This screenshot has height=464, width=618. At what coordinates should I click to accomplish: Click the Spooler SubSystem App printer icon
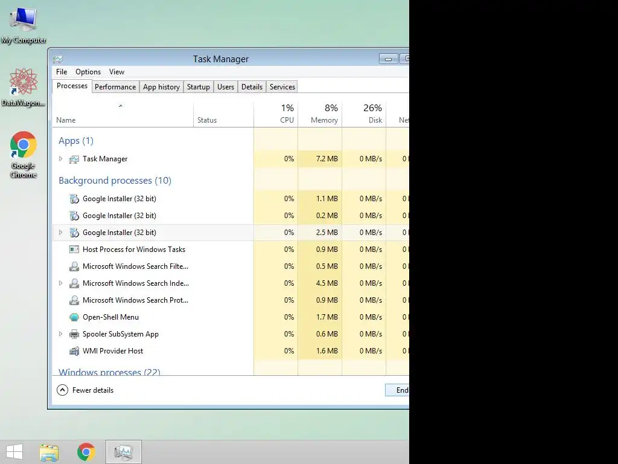[74, 334]
